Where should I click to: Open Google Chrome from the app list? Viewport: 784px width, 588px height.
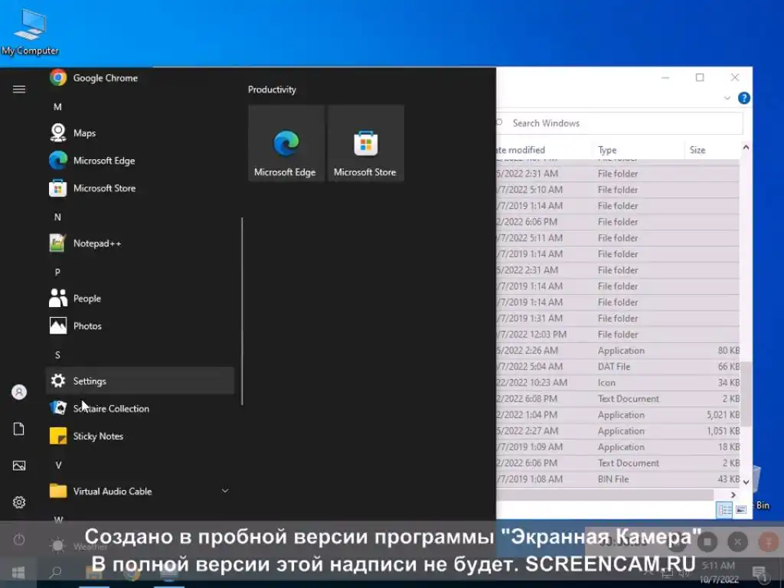tap(139, 78)
